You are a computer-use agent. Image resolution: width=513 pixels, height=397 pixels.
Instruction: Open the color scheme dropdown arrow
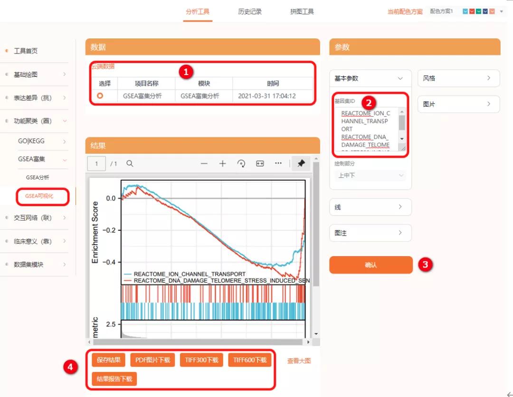[x=502, y=11]
